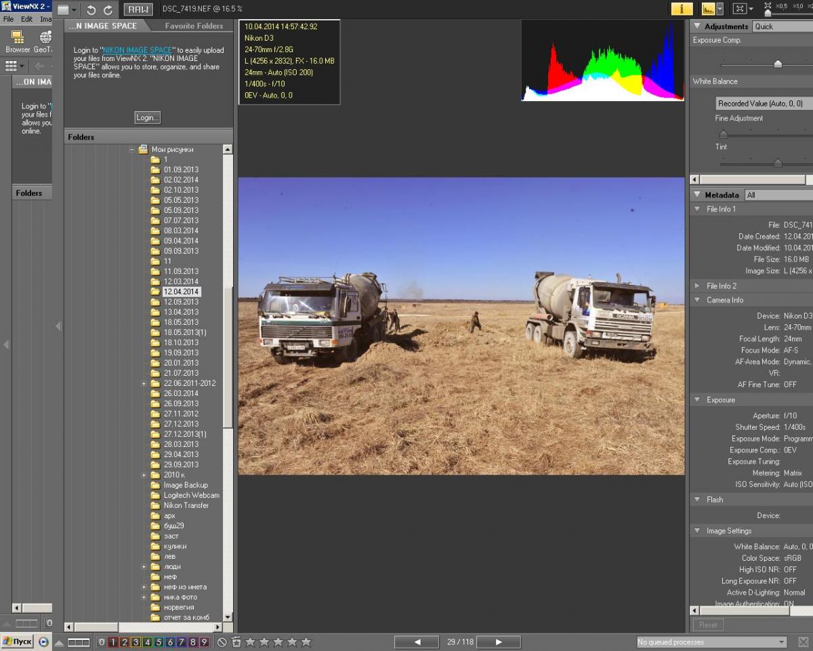Click the delete rating trash icon
Viewport: 813px width, 651px height.
pyautogui.click(x=236, y=642)
